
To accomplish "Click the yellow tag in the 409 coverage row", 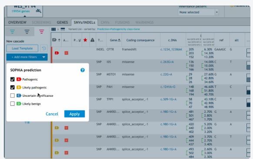I will pyautogui.click(x=57, y=140).
